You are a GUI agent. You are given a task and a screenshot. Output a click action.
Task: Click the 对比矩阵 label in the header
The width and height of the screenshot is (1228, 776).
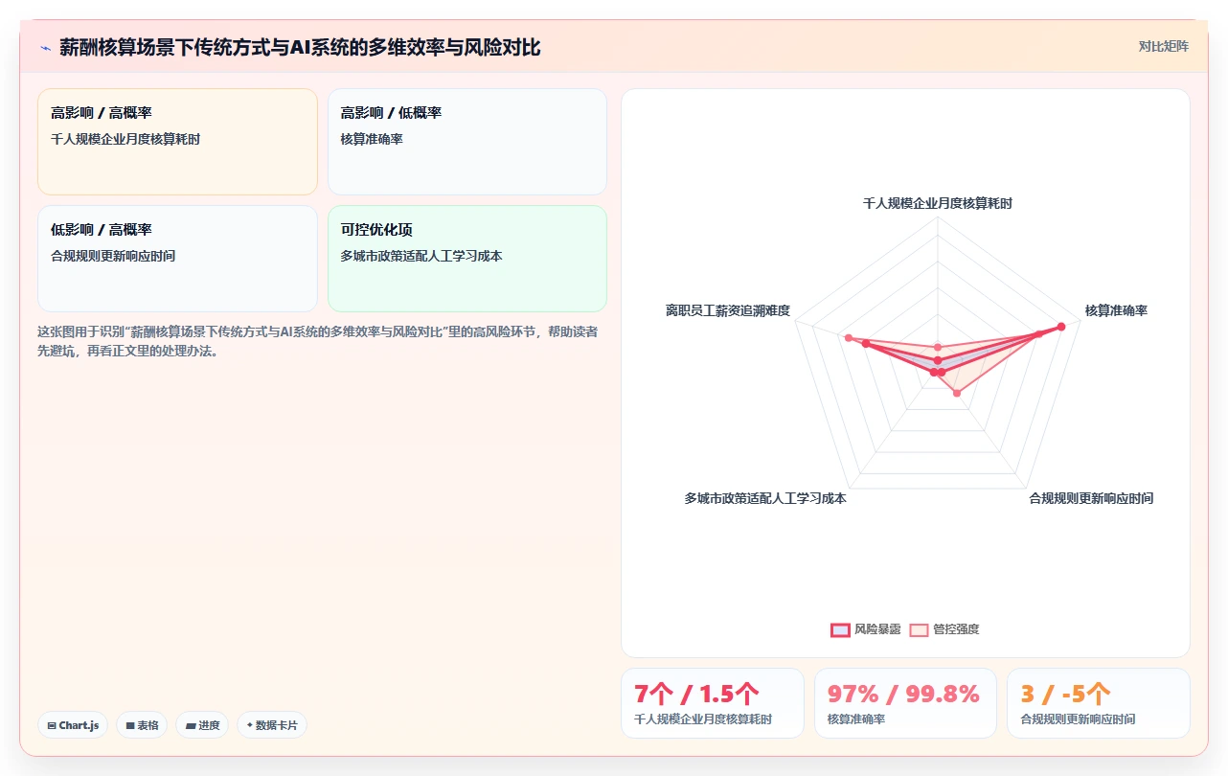tap(1164, 46)
